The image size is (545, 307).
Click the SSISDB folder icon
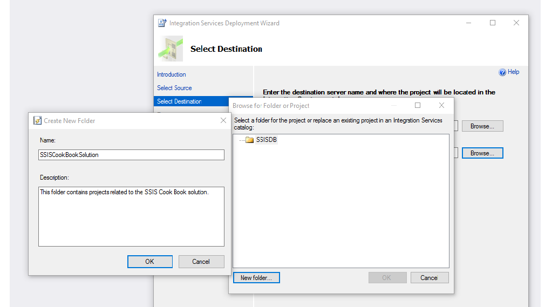click(249, 140)
